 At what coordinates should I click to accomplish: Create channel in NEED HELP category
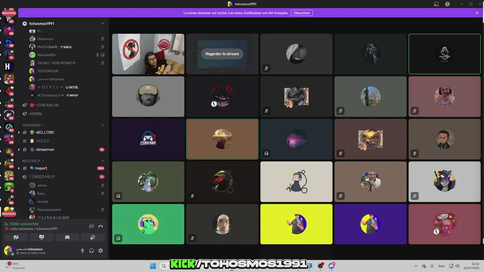point(102,161)
